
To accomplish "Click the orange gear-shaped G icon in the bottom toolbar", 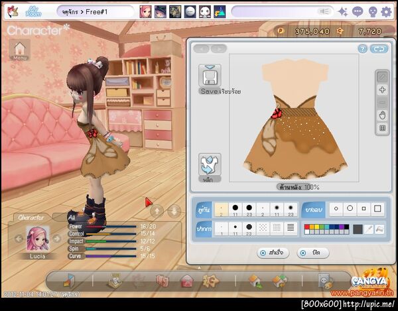I will pyautogui.click(x=211, y=280).
